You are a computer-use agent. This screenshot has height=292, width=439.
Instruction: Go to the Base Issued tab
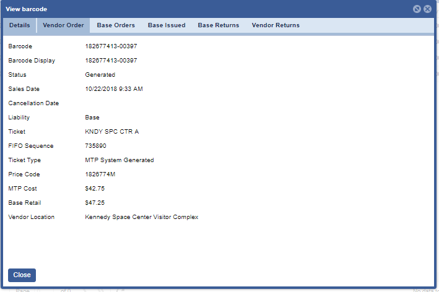[167, 25]
